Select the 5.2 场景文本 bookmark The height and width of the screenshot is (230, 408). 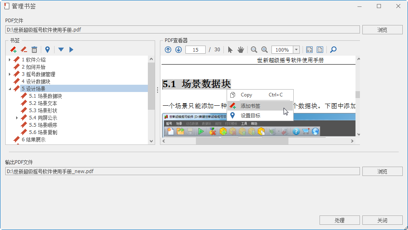point(43,103)
